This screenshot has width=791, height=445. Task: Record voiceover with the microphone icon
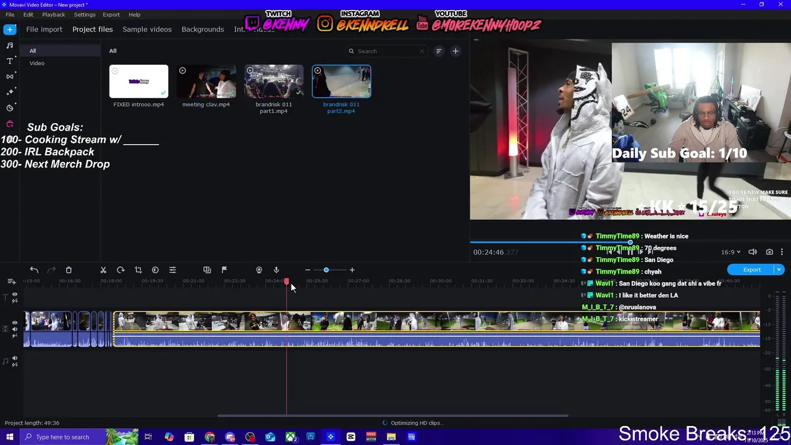tap(276, 270)
